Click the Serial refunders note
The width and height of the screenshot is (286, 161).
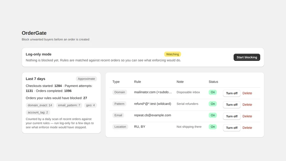pos(187,104)
